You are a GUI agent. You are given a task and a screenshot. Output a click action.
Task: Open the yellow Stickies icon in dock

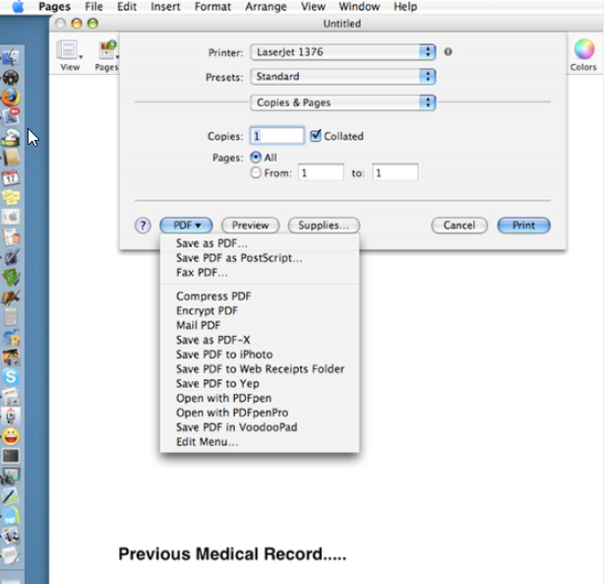[x=11, y=197]
